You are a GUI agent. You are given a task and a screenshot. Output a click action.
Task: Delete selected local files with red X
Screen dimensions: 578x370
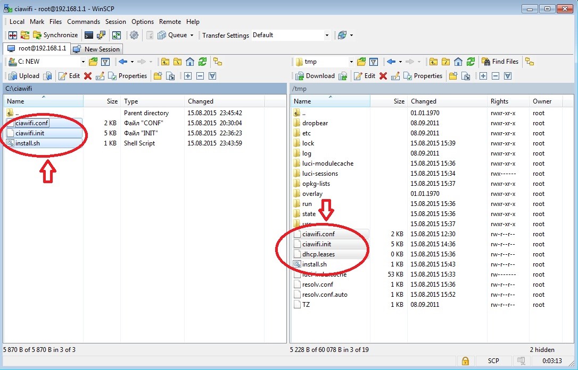[x=88, y=76]
